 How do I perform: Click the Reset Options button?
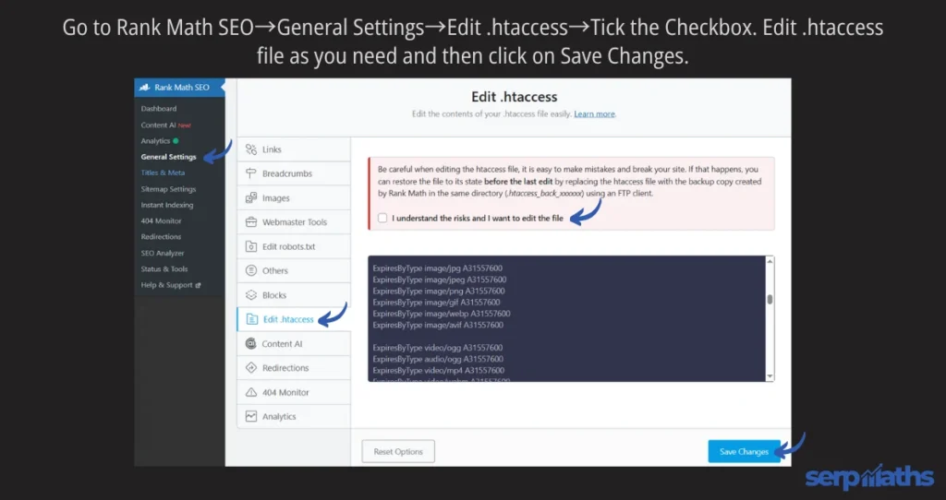point(398,451)
